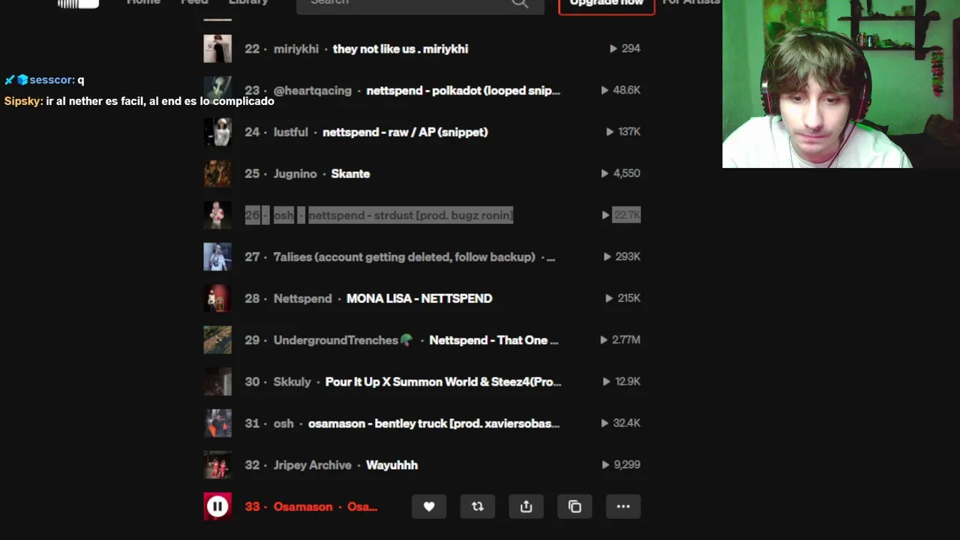Click the SoundCloud logo
Viewport: 960px width, 540px height.
pyautogui.click(x=79, y=4)
